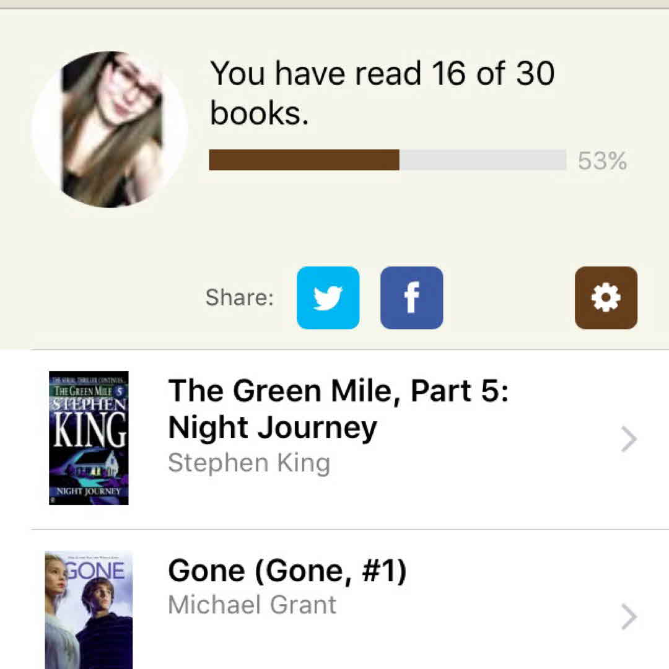Screen dimensions: 669x669
Task: Tap author name Michael Grant
Action: point(252,605)
